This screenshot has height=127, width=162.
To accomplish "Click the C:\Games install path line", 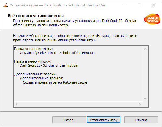I will (57, 53).
